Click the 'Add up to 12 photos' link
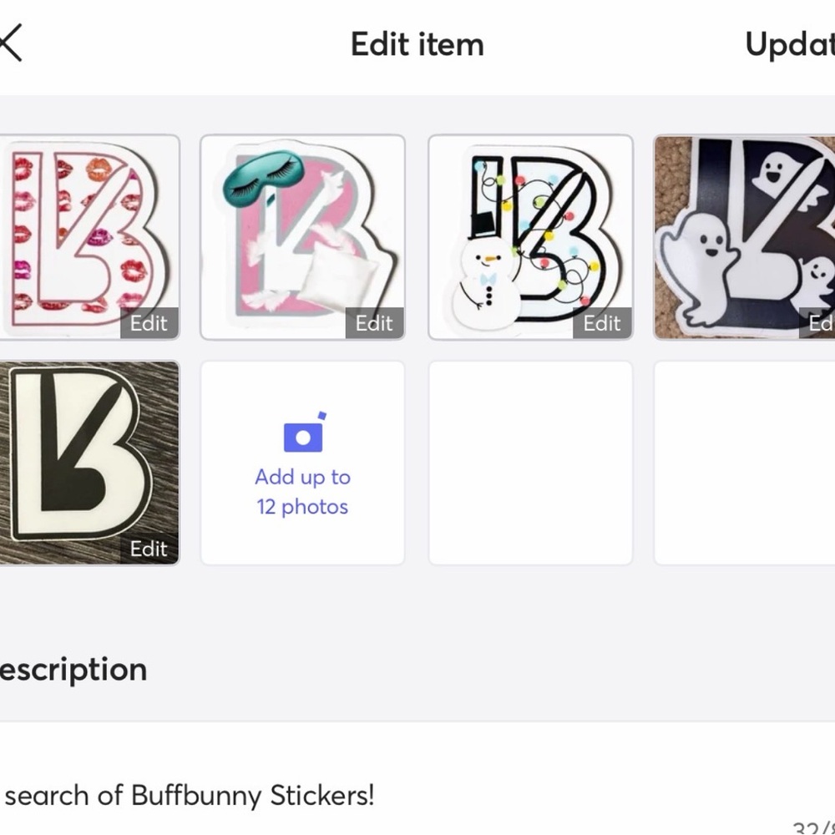The width and height of the screenshot is (835, 835). pos(302,491)
